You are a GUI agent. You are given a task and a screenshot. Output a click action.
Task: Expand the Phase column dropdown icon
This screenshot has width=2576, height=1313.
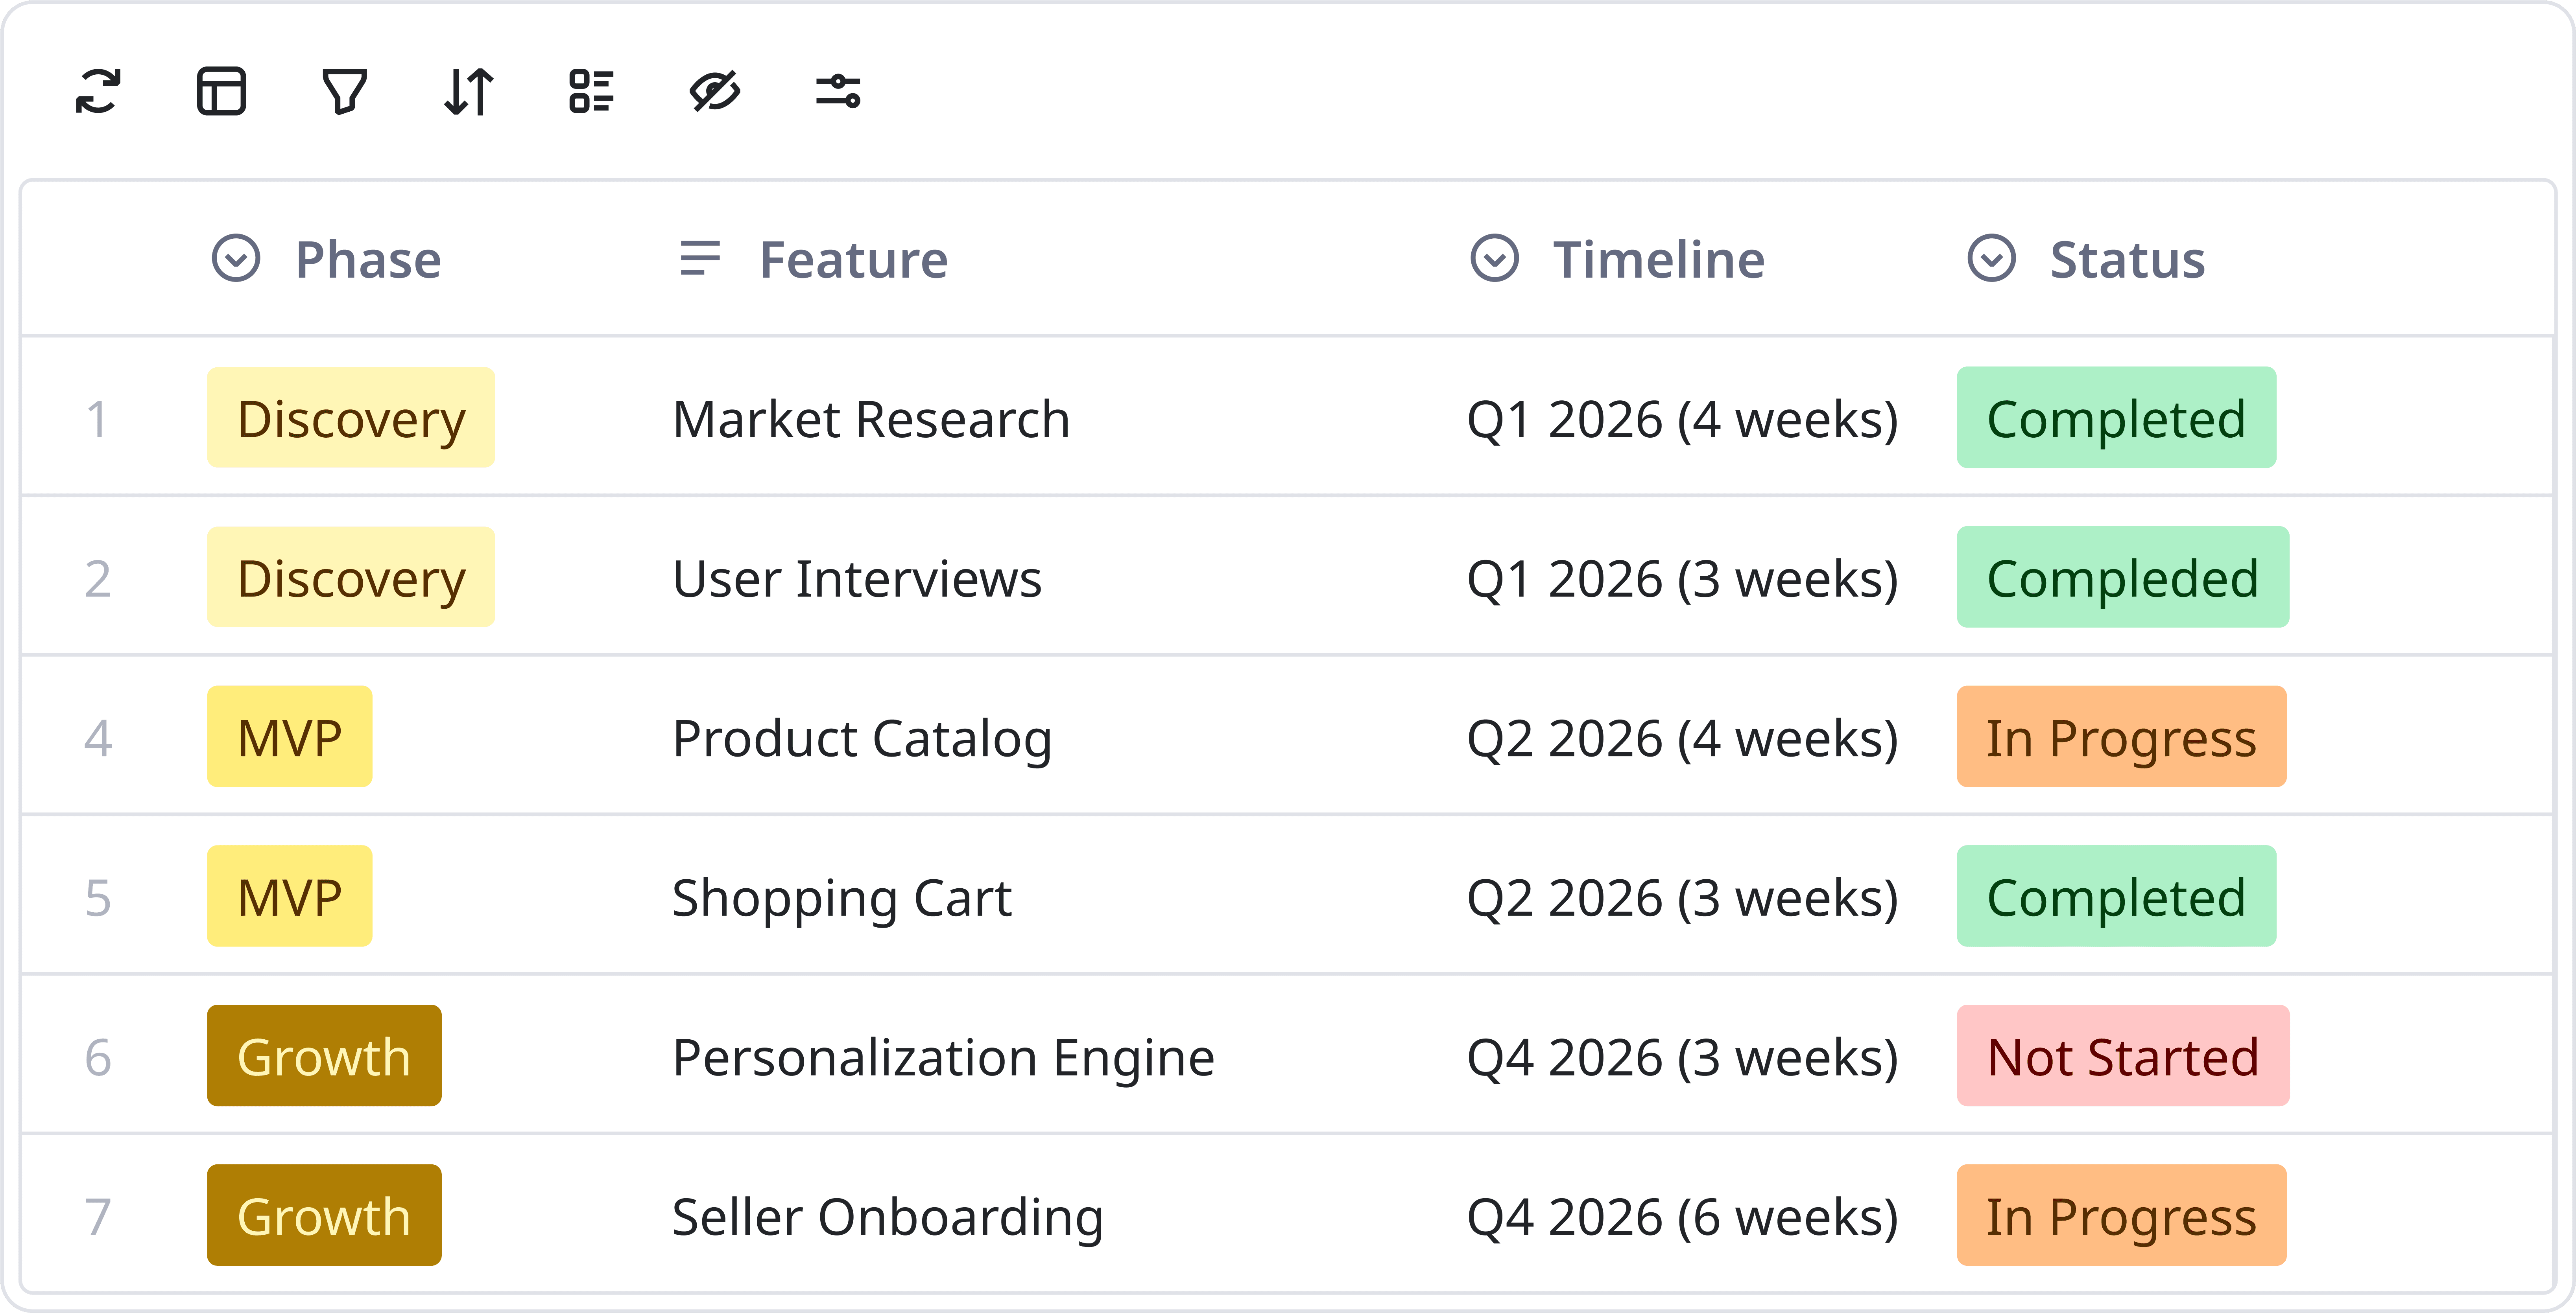coord(236,259)
